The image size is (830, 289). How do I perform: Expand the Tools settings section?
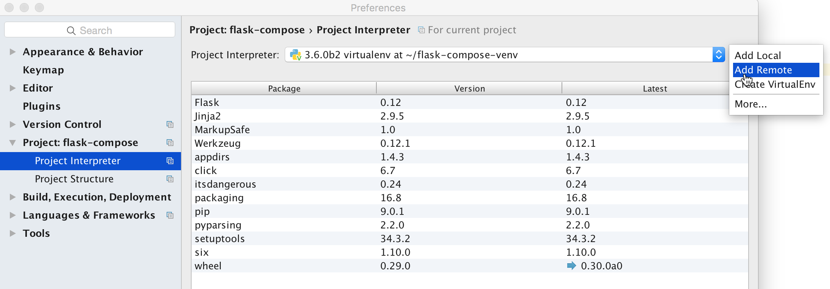pyautogui.click(x=12, y=233)
